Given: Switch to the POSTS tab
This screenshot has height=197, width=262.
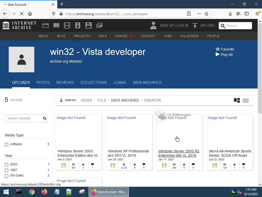Looking at the screenshot, I should pyautogui.click(x=43, y=83).
